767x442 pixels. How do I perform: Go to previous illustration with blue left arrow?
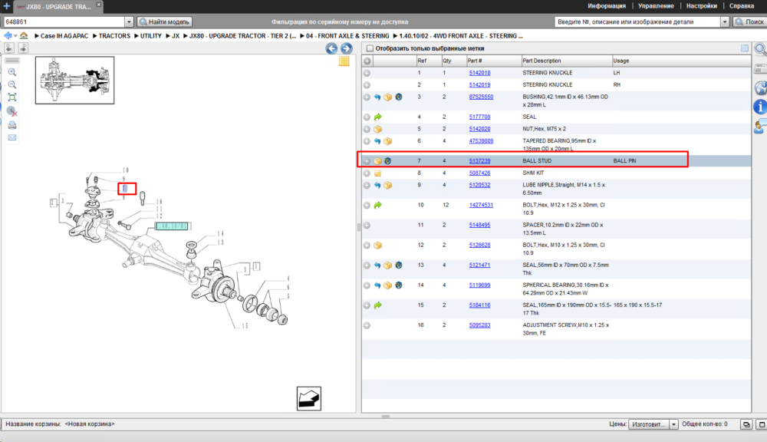[x=331, y=48]
